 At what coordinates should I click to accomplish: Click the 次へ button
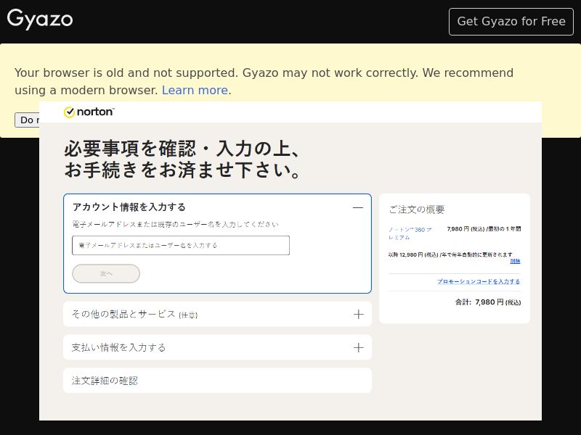click(x=106, y=273)
